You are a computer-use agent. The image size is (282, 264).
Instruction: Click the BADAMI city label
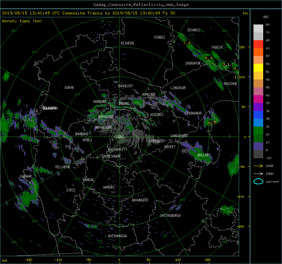[x=124, y=104]
